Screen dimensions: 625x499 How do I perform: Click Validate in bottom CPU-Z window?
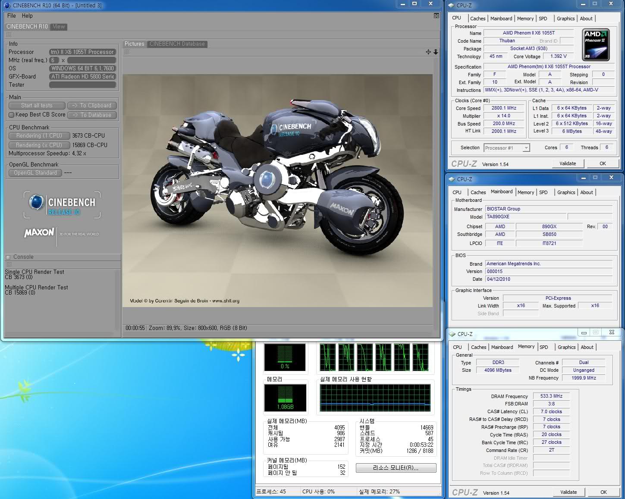point(568,492)
